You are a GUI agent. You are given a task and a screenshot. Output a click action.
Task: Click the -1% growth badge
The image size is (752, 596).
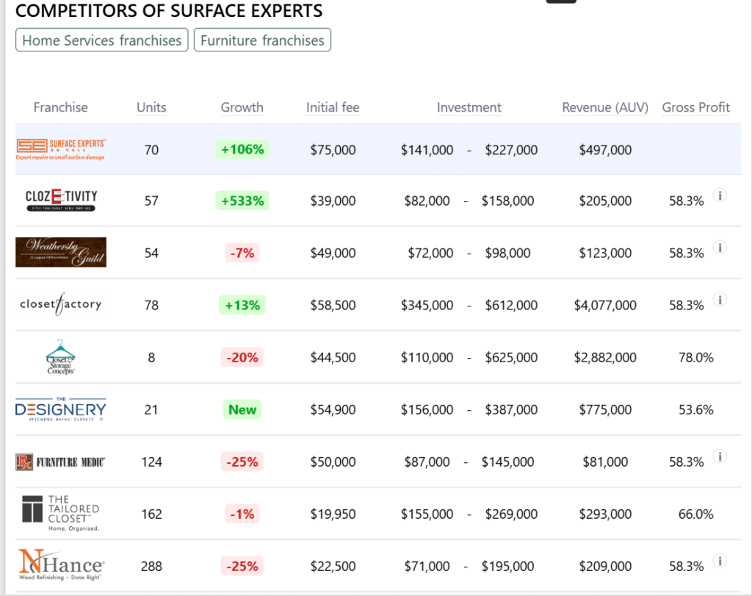pyautogui.click(x=242, y=514)
